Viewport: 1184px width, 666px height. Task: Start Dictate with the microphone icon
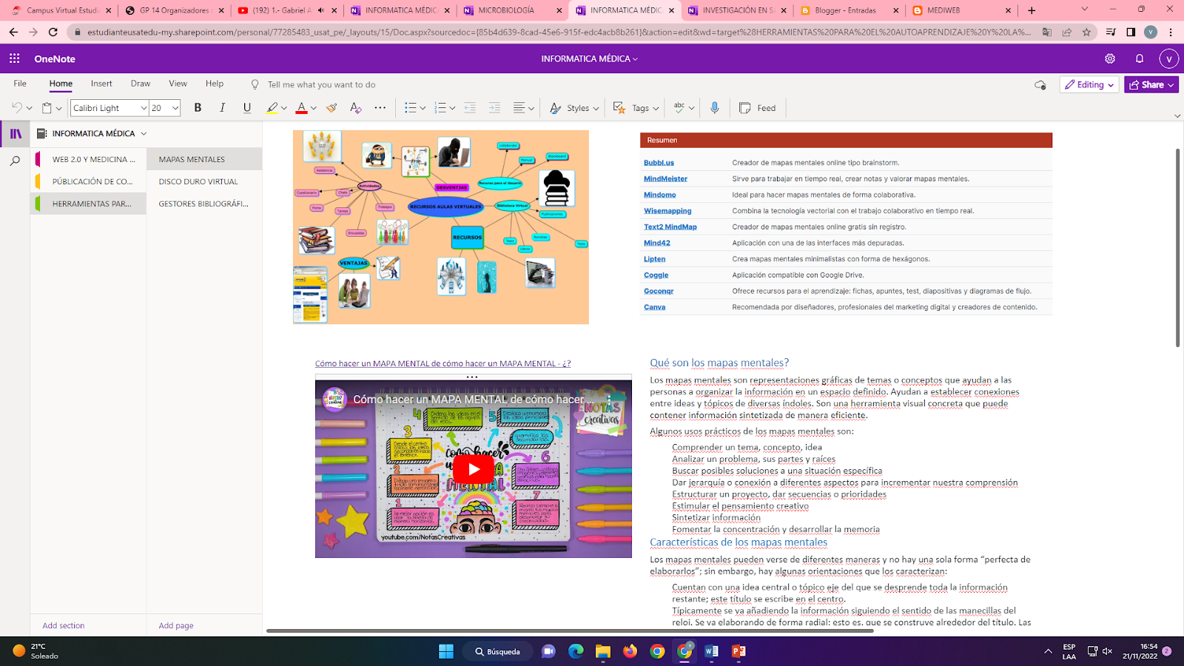click(x=715, y=108)
